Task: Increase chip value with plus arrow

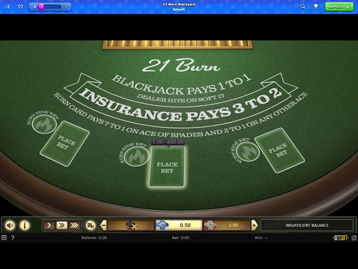Action: tap(255, 225)
